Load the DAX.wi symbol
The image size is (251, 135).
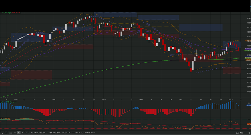coord(82,133)
